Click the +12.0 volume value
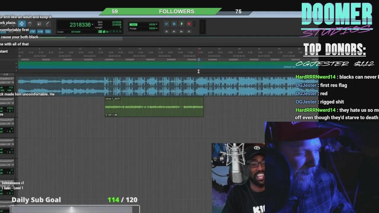This screenshot has height=213, width=379. click(10, 108)
